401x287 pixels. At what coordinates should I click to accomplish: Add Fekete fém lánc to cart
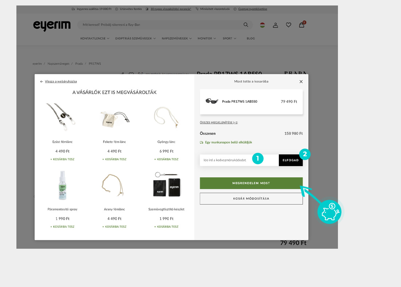tap(114, 159)
